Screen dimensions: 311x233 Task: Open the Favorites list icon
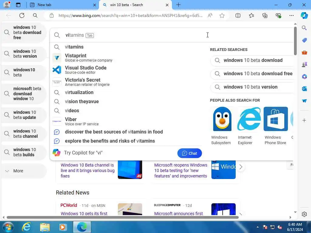[251, 15]
